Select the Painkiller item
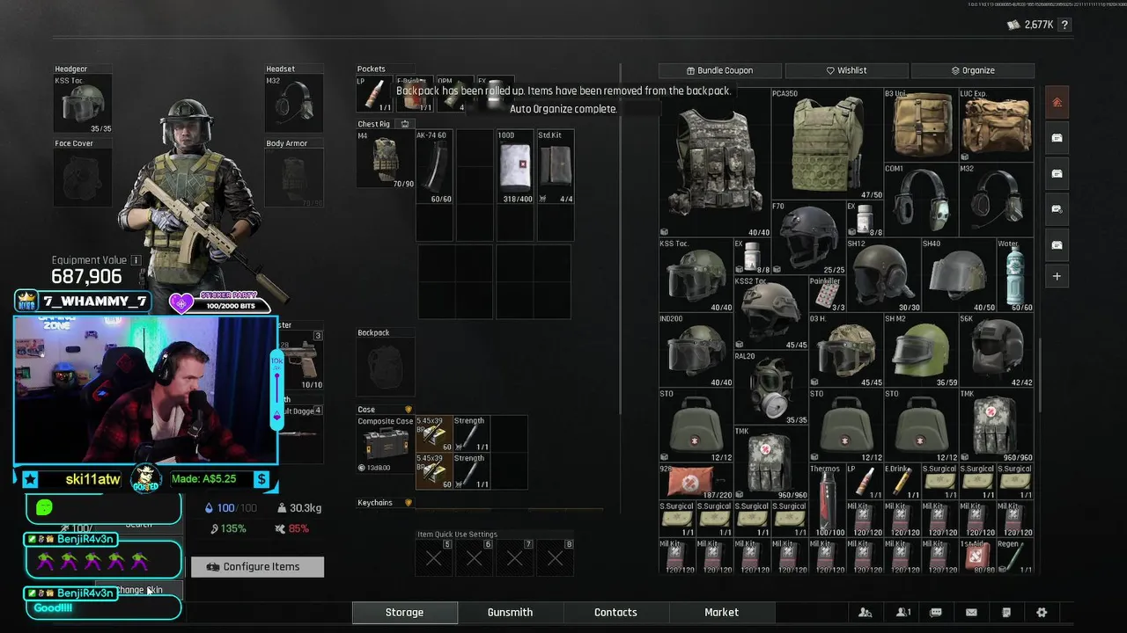The image size is (1127, 633). click(x=828, y=295)
